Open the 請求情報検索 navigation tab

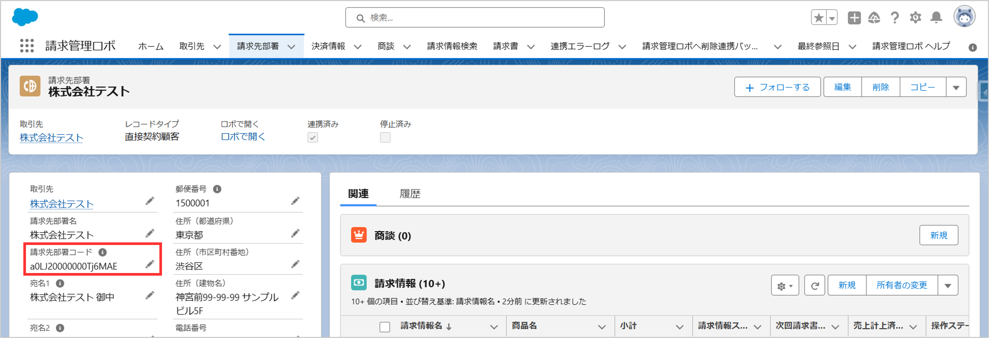(452, 46)
